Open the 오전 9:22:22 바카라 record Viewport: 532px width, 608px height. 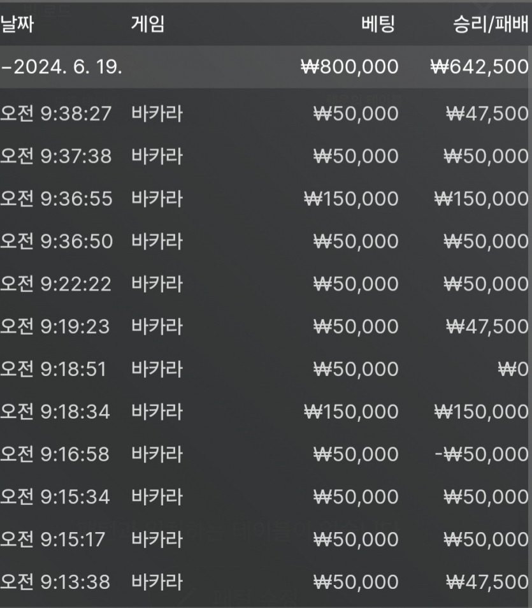click(x=266, y=284)
